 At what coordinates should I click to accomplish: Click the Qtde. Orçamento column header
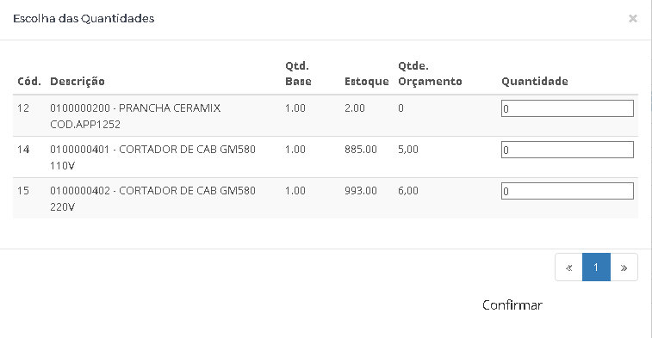tap(430, 73)
